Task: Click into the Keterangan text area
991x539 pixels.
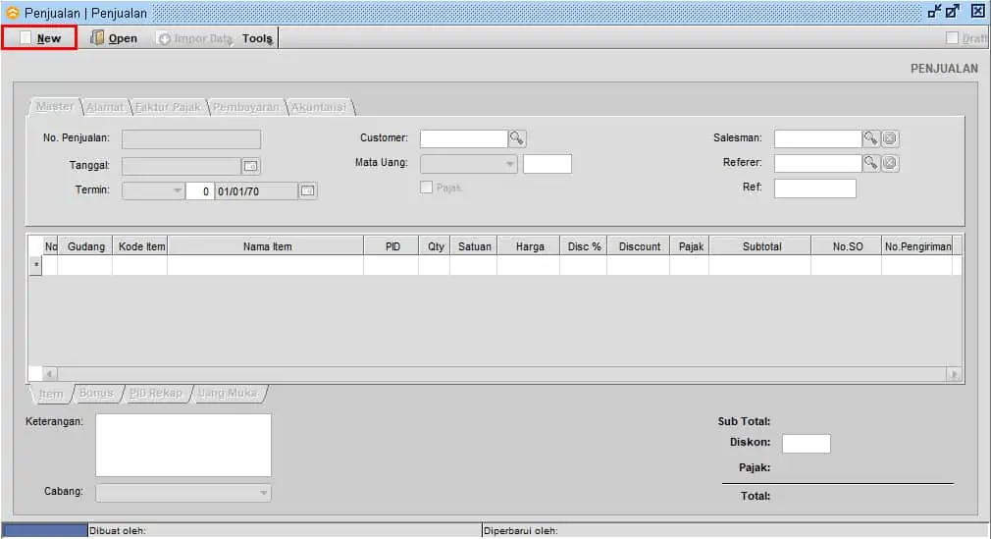Action: point(183,445)
